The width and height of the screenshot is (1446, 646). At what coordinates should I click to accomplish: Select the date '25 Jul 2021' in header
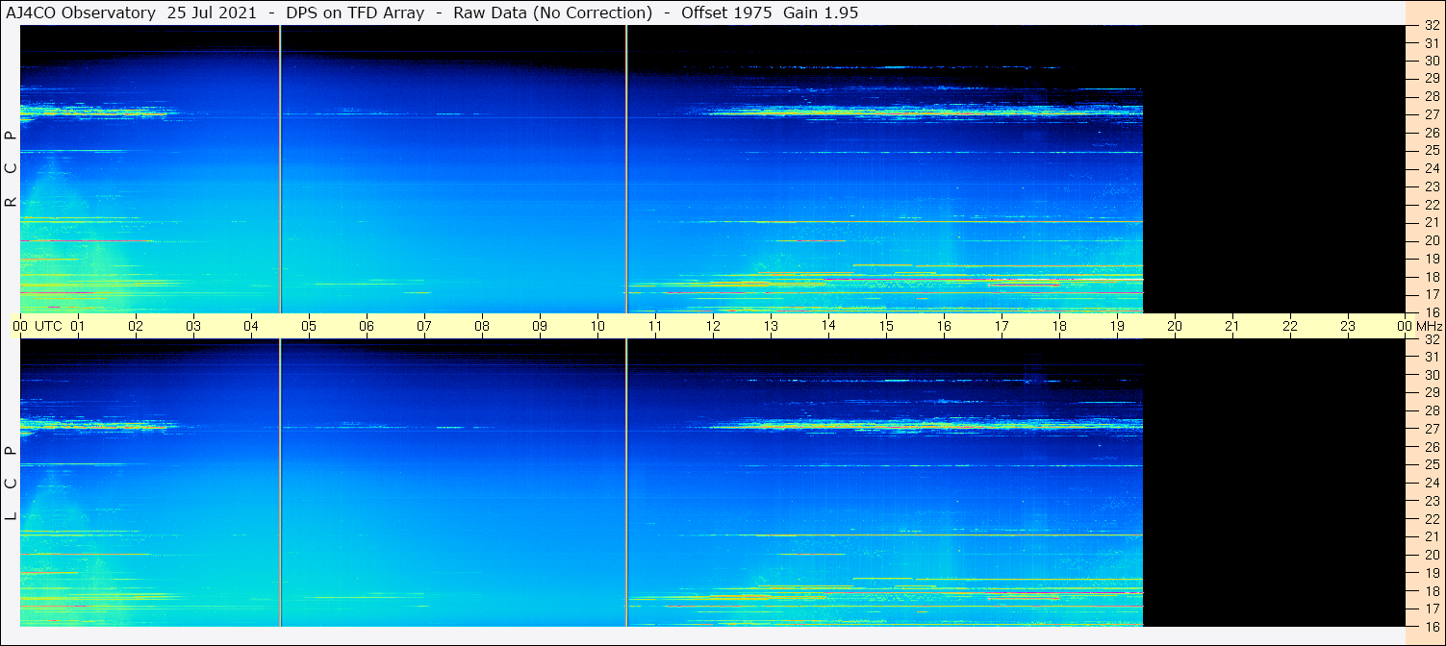tap(212, 12)
